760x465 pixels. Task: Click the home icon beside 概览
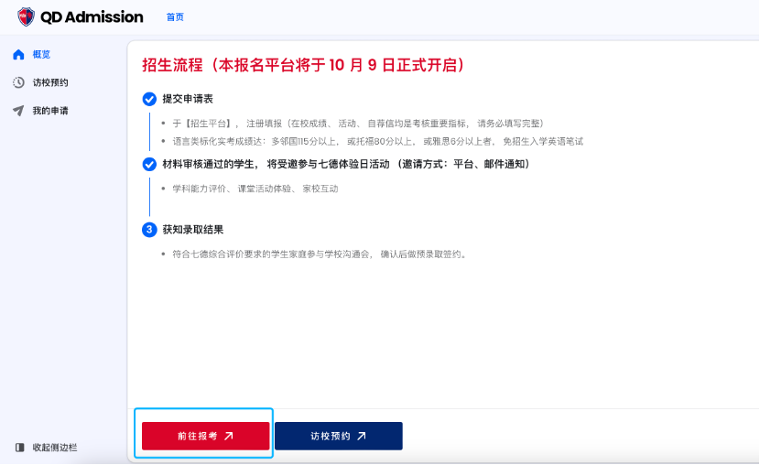(x=18, y=55)
